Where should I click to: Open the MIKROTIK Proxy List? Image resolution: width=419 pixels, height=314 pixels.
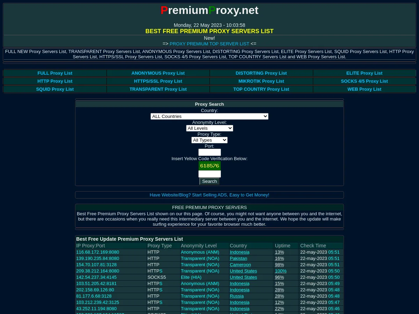(x=261, y=81)
